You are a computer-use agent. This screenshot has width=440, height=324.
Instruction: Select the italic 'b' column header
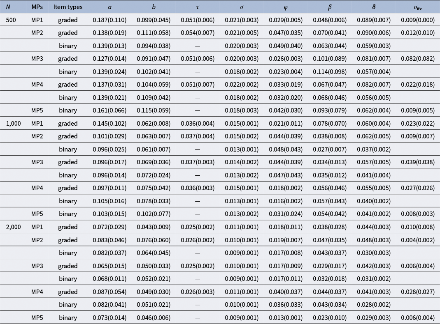click(154, 7)
